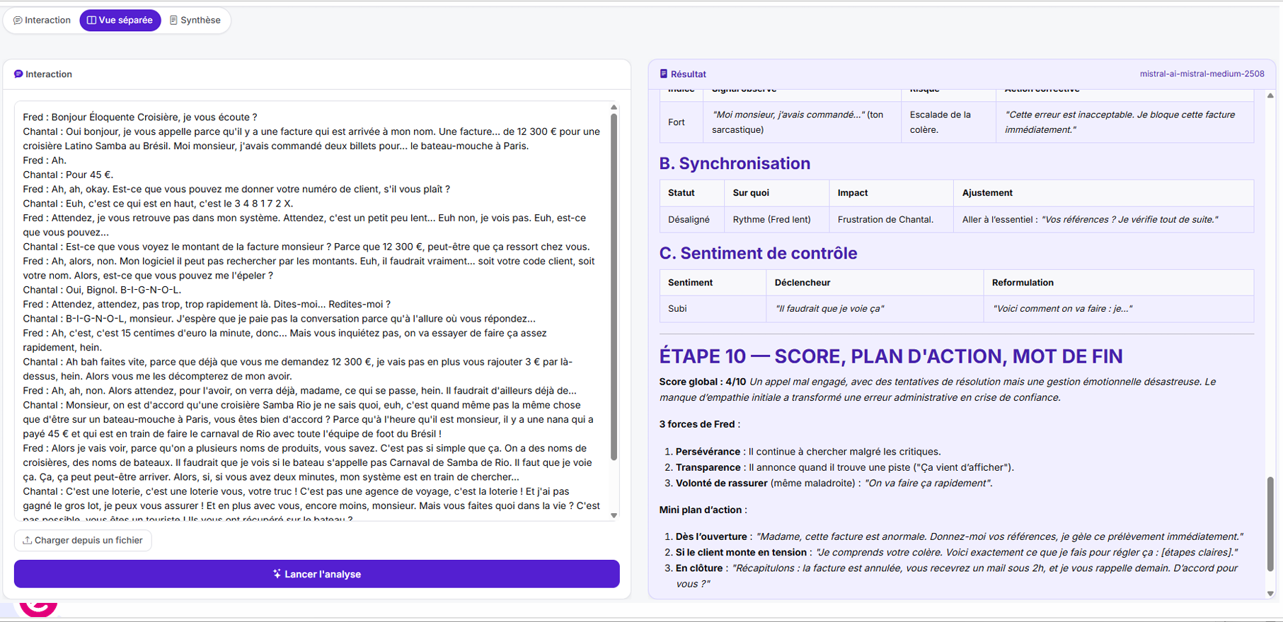Image resolution: width=1283 pixels, height=622 pixels.
Task: Click the Volonté de rassurer item
Action: point(834,483)
